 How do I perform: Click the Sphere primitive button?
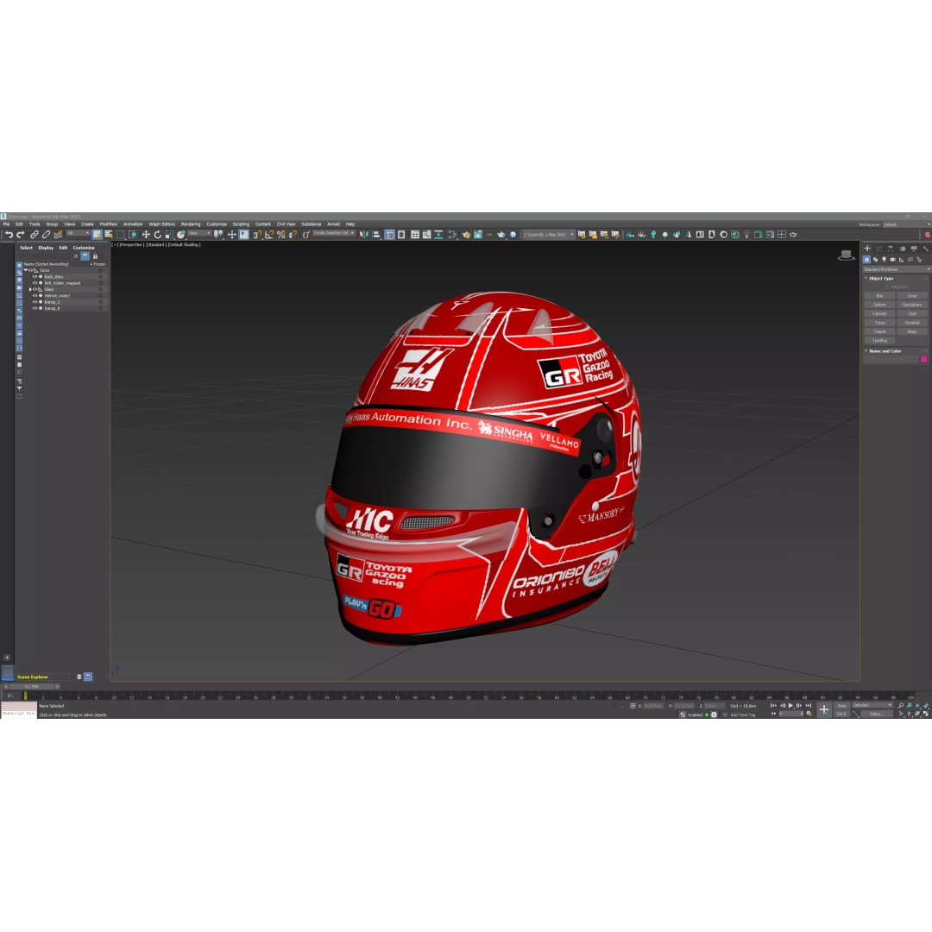[x=879, y=305]
